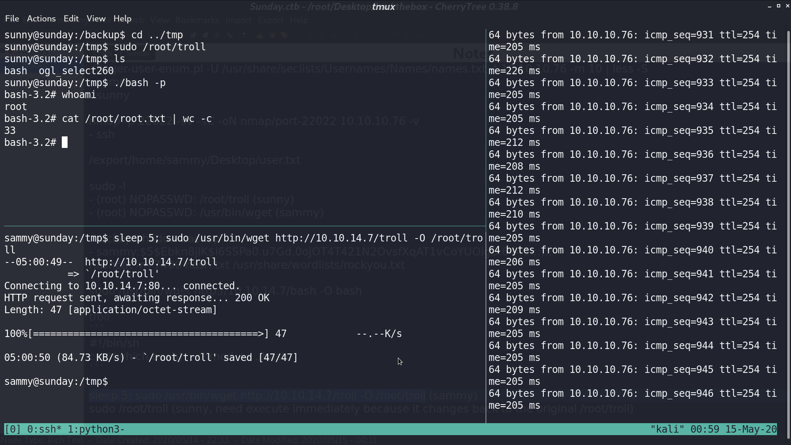Click the tmux status window '0:ssh*'

pyautogui.click(x=44, y=429)
